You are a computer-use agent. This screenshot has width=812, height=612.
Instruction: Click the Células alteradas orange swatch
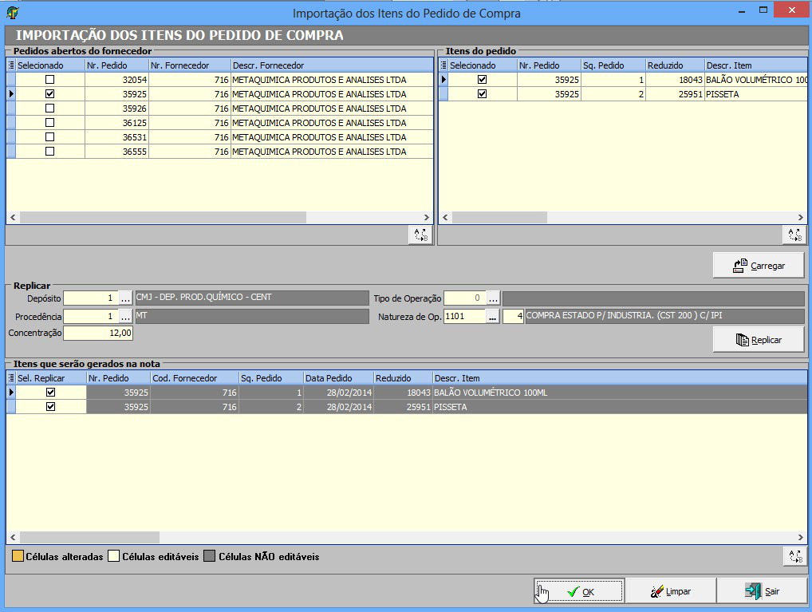(x=17, y=556)
